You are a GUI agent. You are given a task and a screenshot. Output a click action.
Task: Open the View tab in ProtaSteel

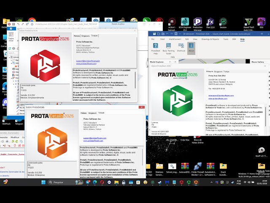click(195, 39)
